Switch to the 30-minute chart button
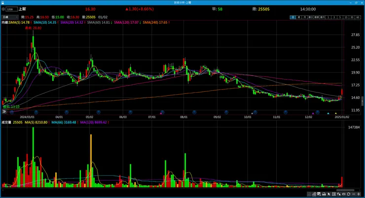The image size is (365, 198). (352, 17)
